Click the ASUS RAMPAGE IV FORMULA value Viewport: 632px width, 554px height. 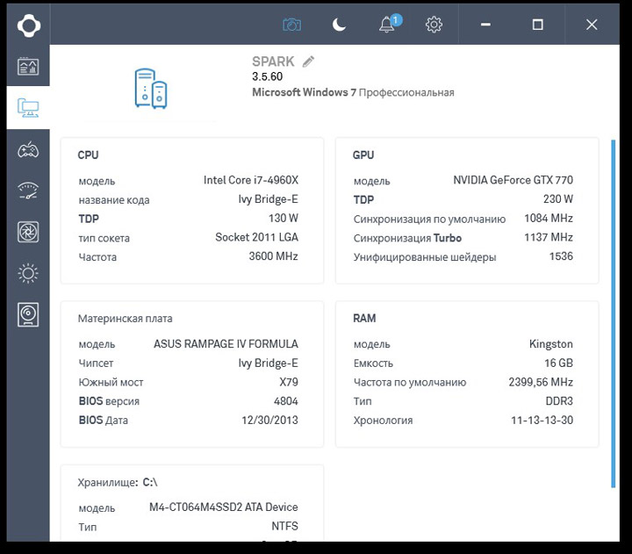pyautogui.click(x=226, y=344)
